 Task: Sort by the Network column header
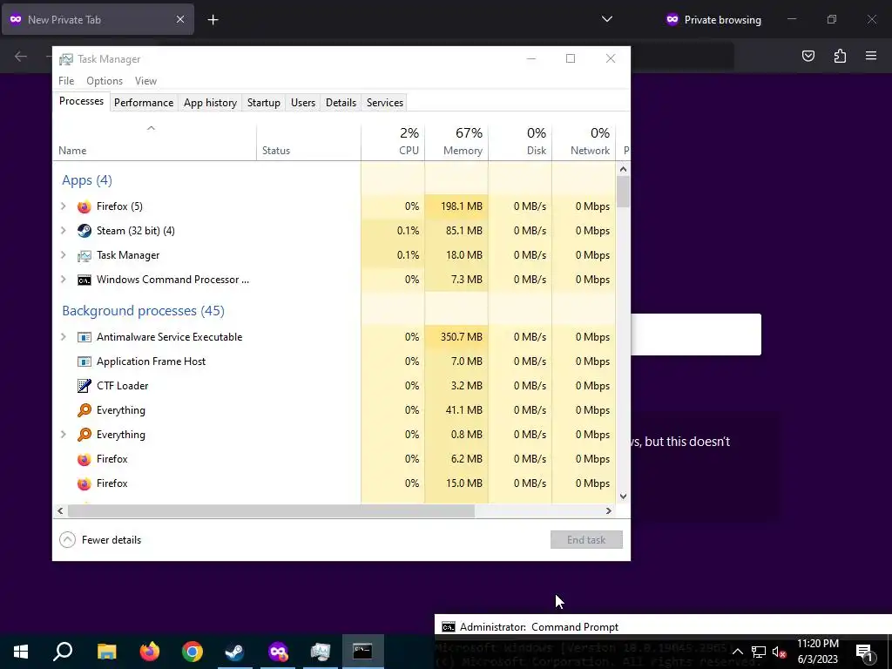585,141
